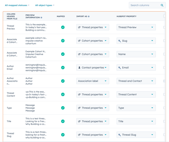Open the All mapped statuses filter
The width and height of the screenshot is (169, 142).
coord(17,5)
